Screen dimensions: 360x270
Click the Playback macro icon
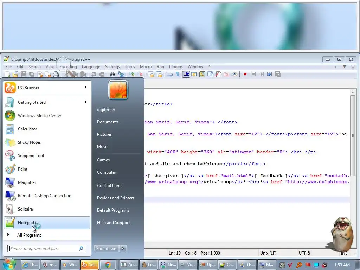tap(261, 74)
